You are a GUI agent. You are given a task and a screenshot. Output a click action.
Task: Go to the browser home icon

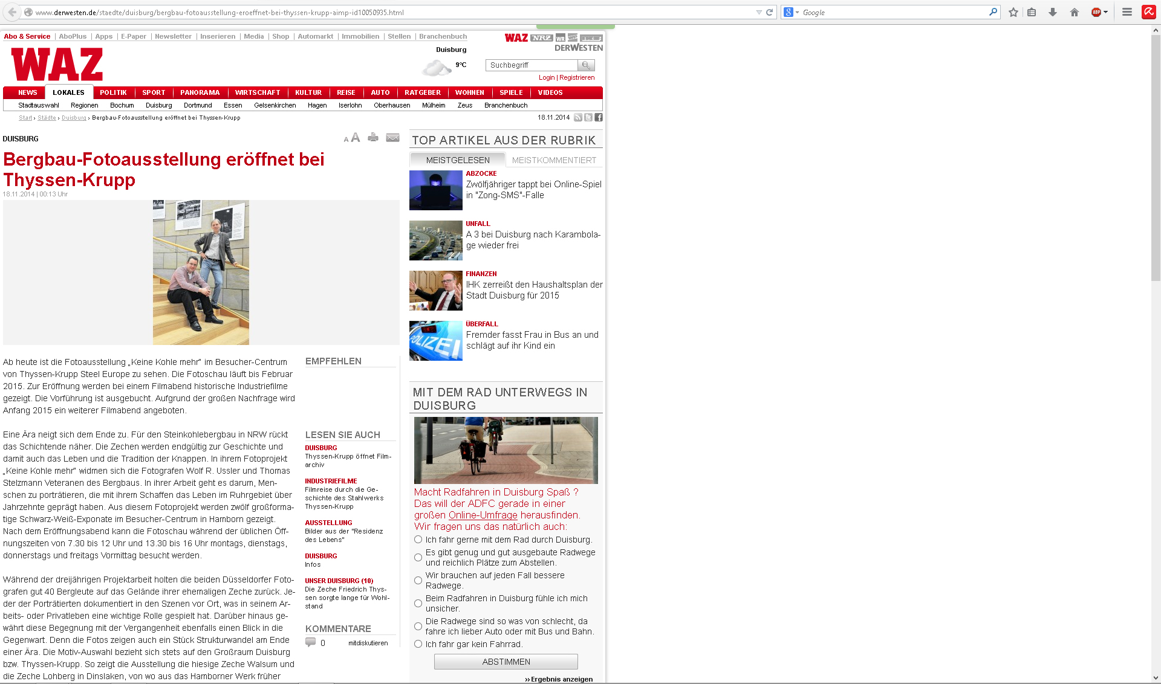[x=1075, y=12]
